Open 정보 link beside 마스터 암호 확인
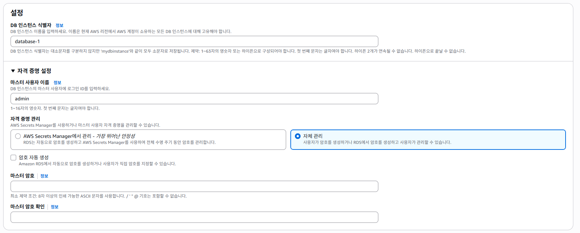Viewport: 580px width, 233px height. pos(55,207)
